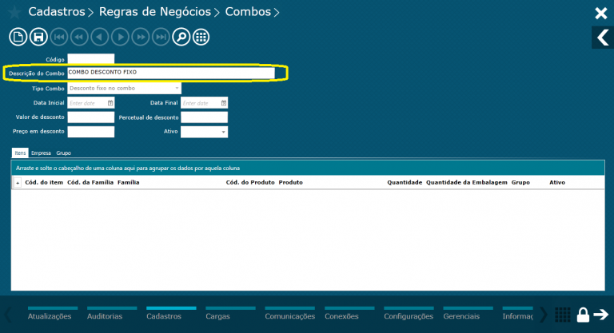Open the Atualizações menu
This screenshot has width=614, height=333.
coord(50,316)
